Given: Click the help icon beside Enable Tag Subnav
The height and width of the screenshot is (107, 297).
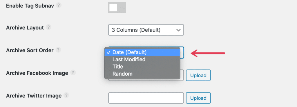Looking at the screenshot, I should tap(59, 5).
